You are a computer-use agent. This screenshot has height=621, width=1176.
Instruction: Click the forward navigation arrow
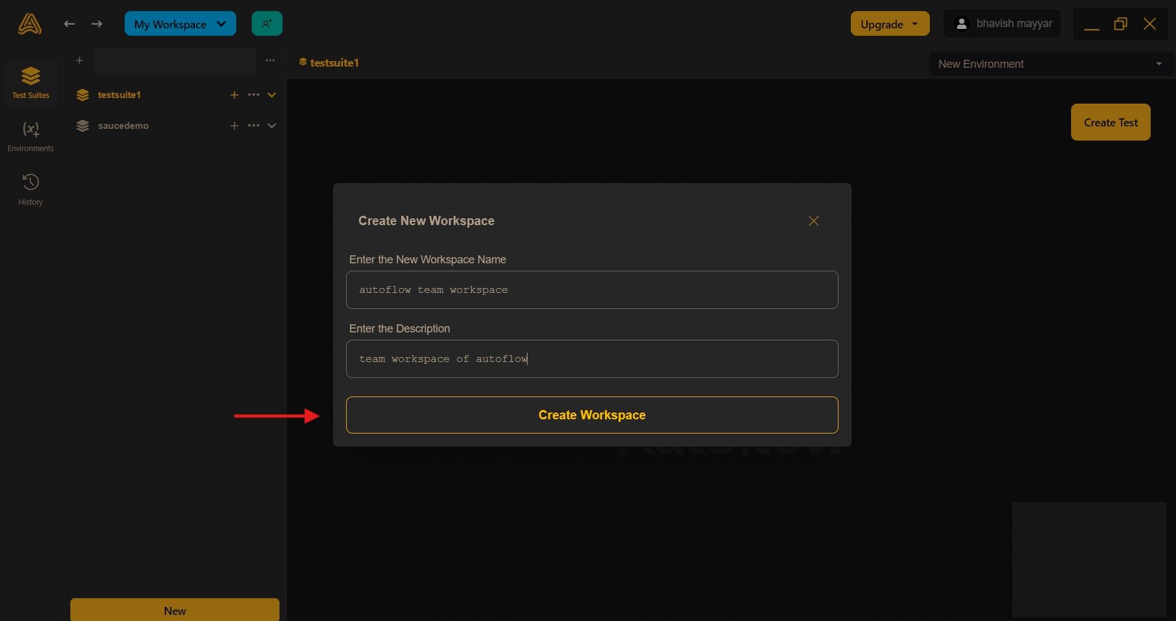97,23
